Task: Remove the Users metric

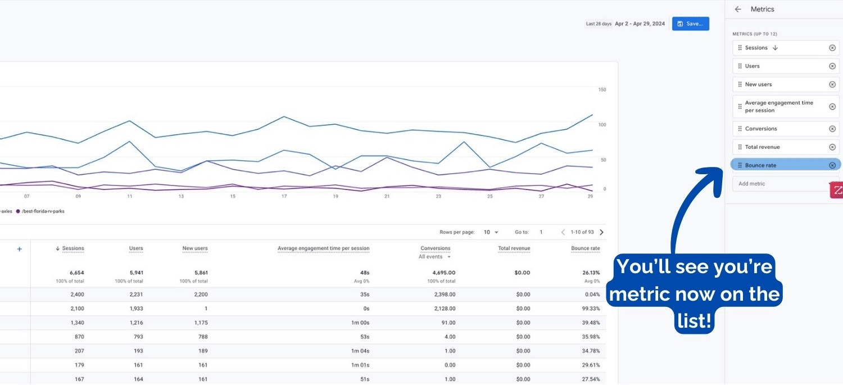Action: pos(832,66)
